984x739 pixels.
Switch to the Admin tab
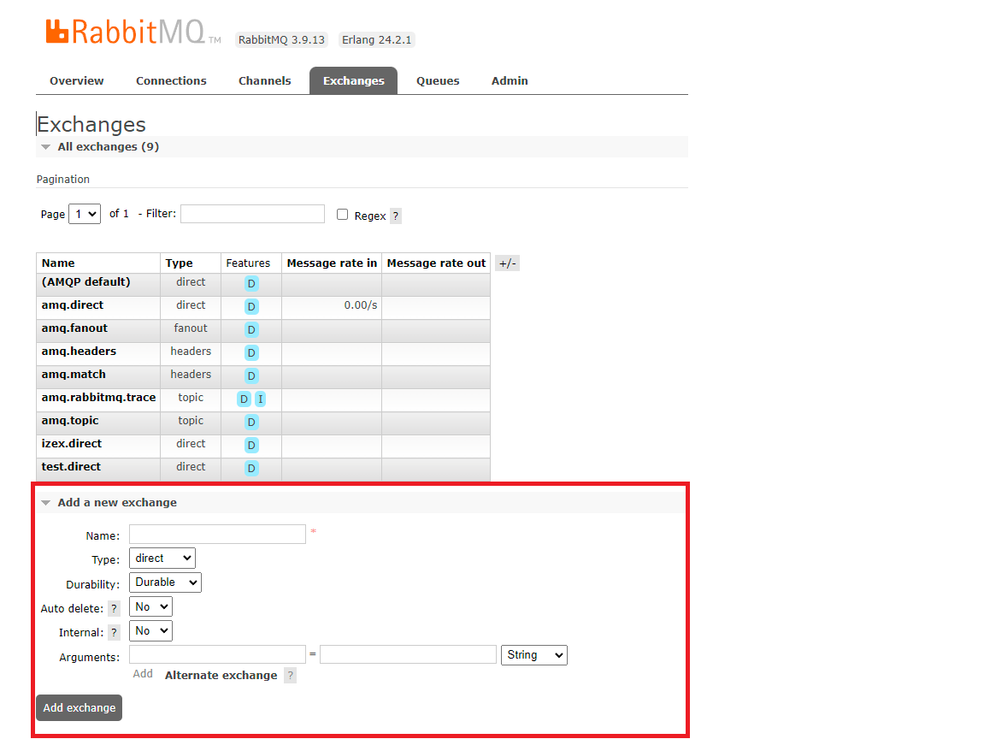point(509,81)
